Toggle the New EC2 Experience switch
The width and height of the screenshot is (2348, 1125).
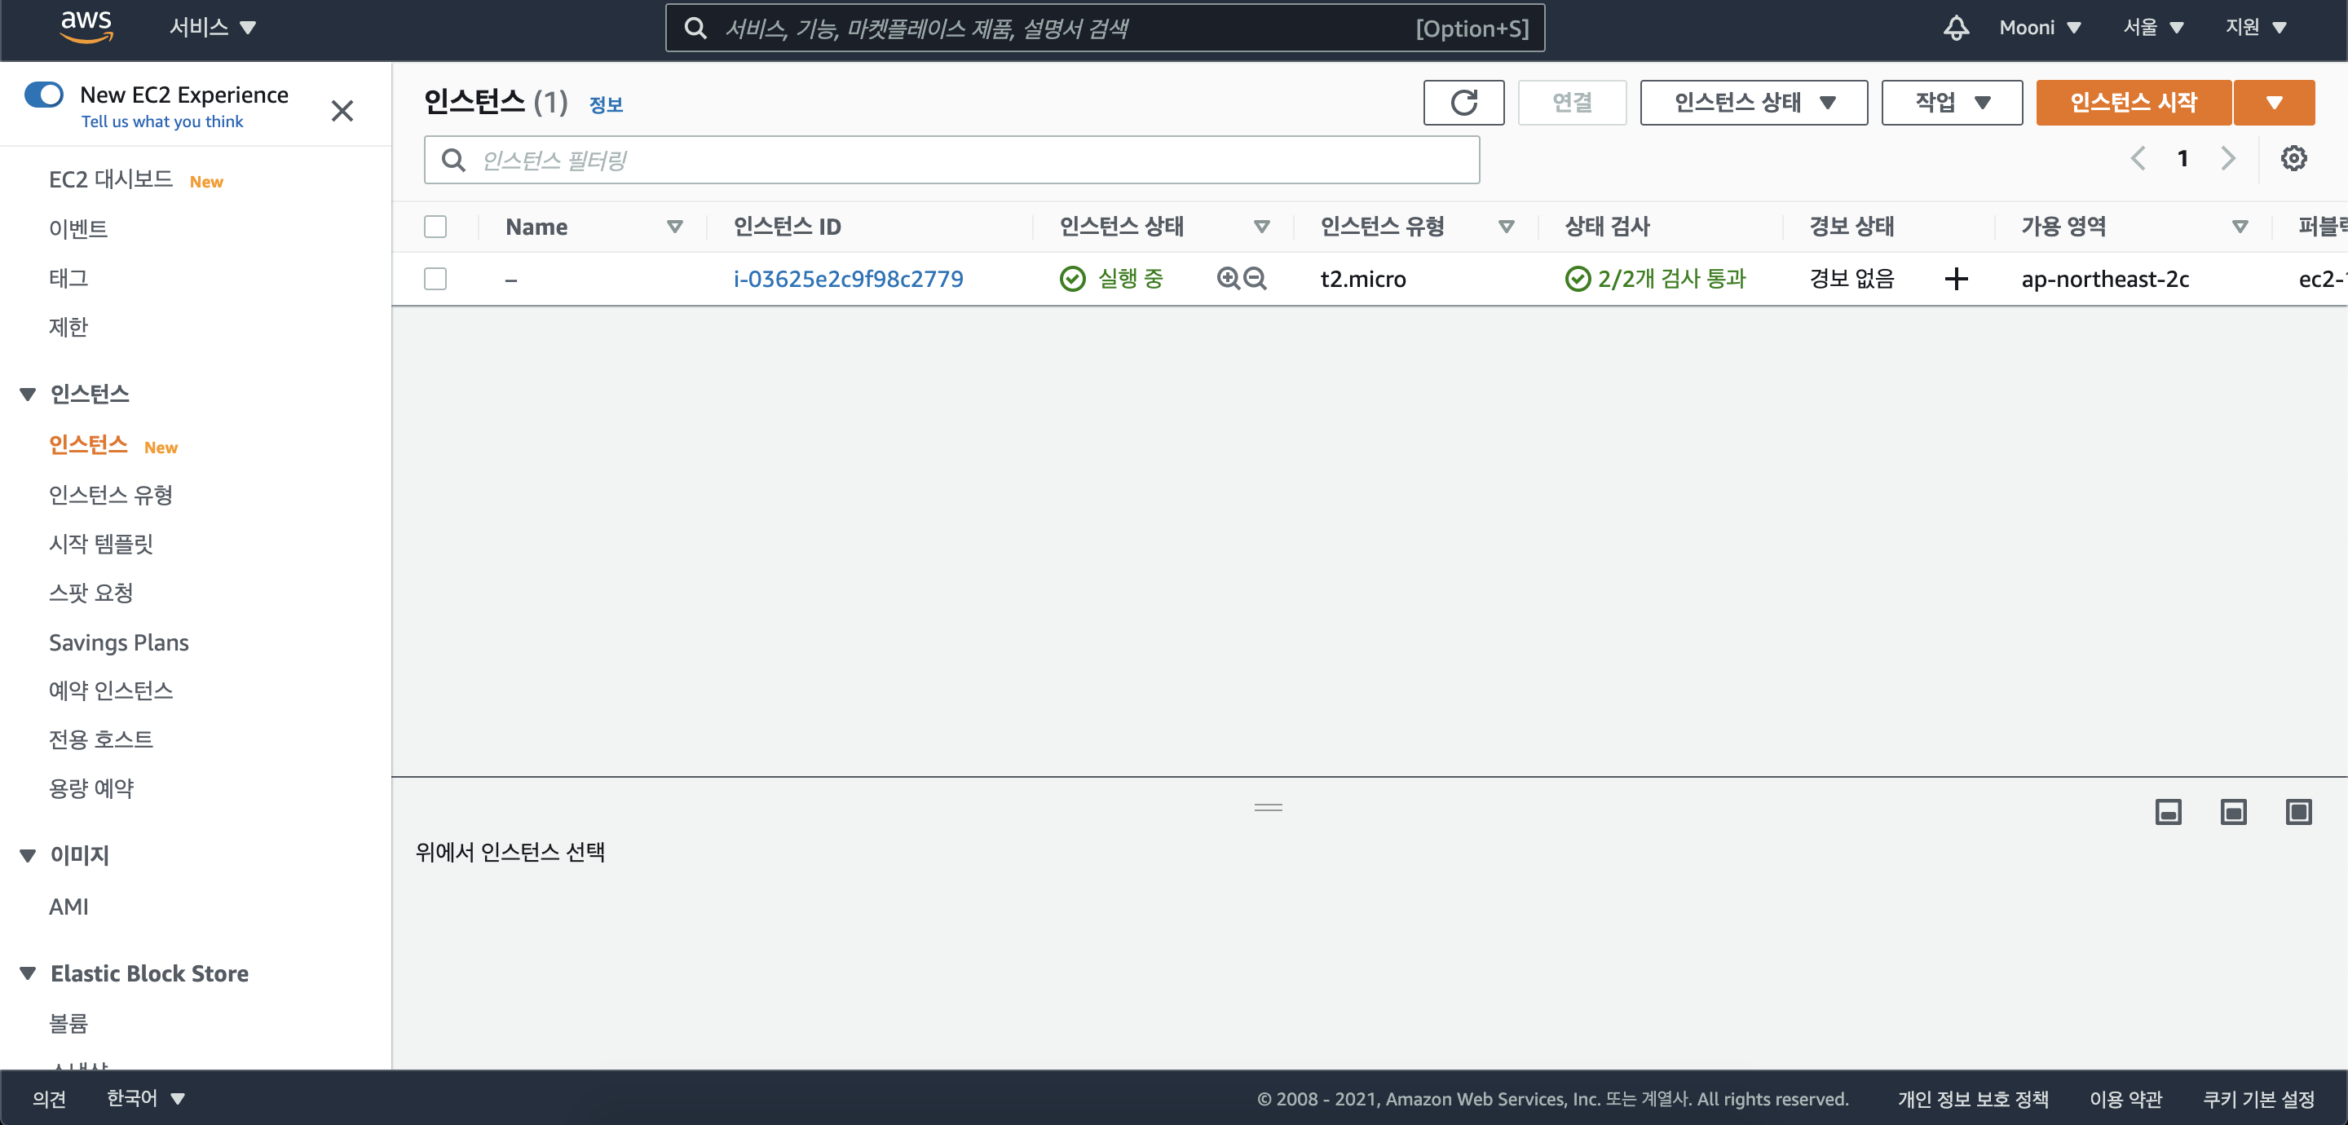click(44, 95)
